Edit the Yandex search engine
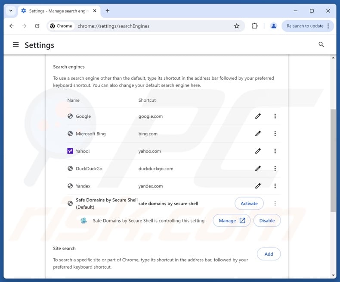 click(x=258, y=186)
